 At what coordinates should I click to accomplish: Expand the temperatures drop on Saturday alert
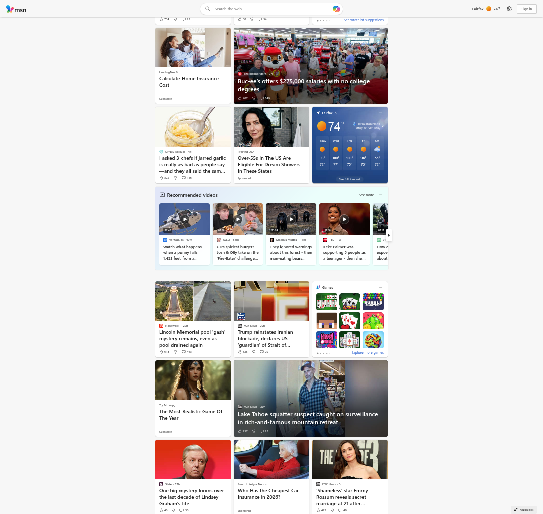click(x=368, y=126)
